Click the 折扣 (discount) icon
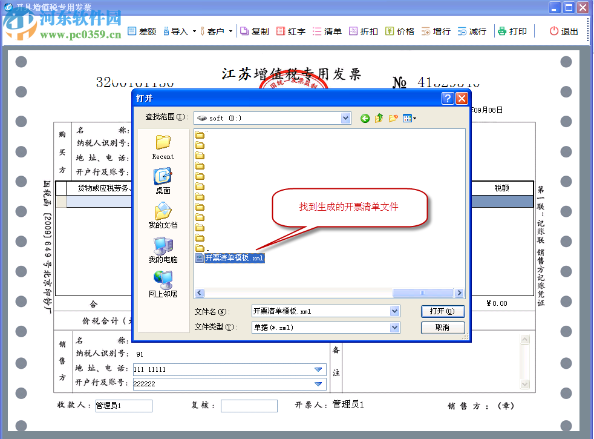Viewport: 594px width, 439px height. pos(363,31)
